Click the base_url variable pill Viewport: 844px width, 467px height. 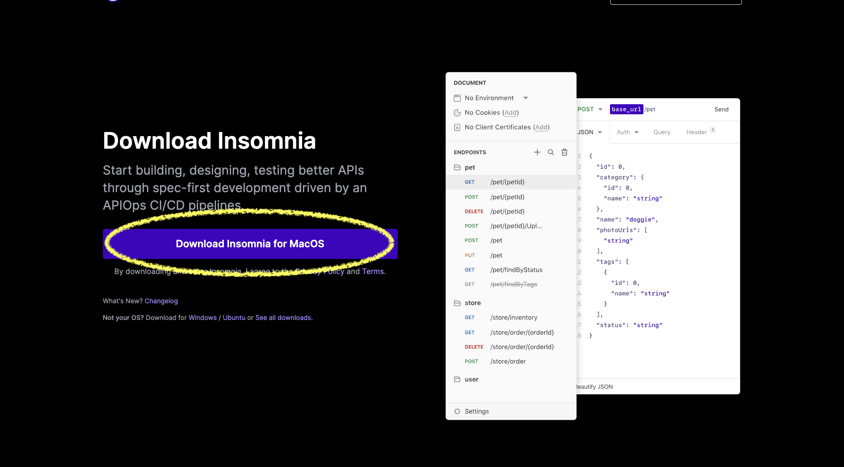[x=626, y=109]
